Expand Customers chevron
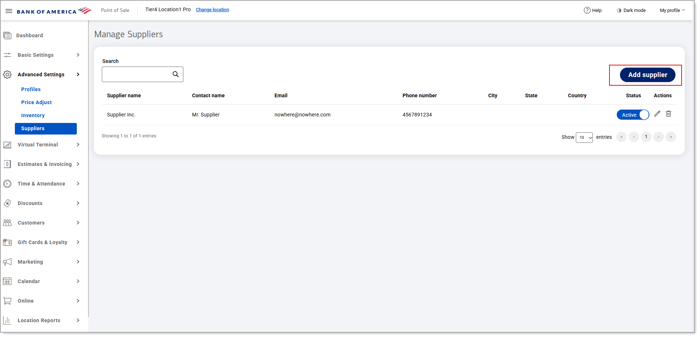Screen dimensions: 699x337 click(78, 223)
